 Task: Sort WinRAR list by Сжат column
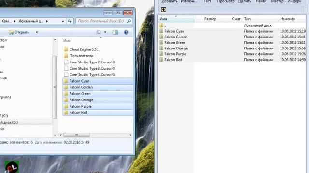236,19
